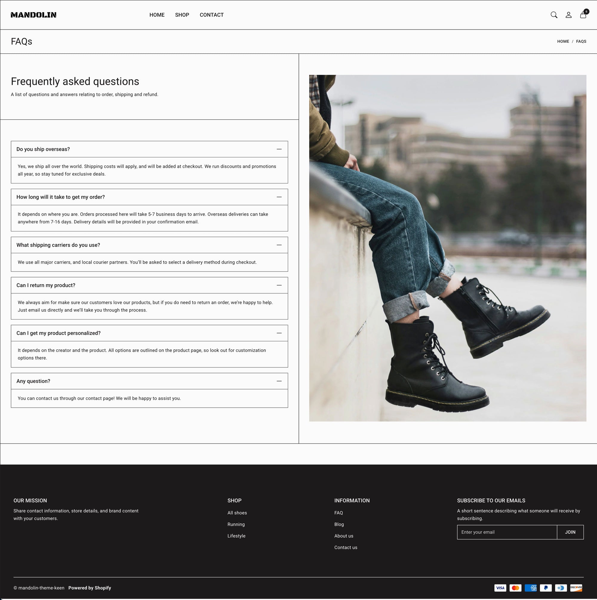Viewport: 597px width, 600px height.
Task: Collapse 'How long will it take' question
Action: click(279, 197)
